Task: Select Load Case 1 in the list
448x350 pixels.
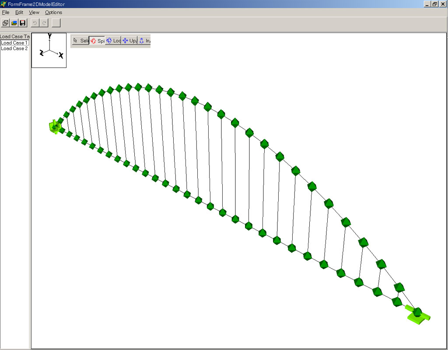Action: point(14,43)
